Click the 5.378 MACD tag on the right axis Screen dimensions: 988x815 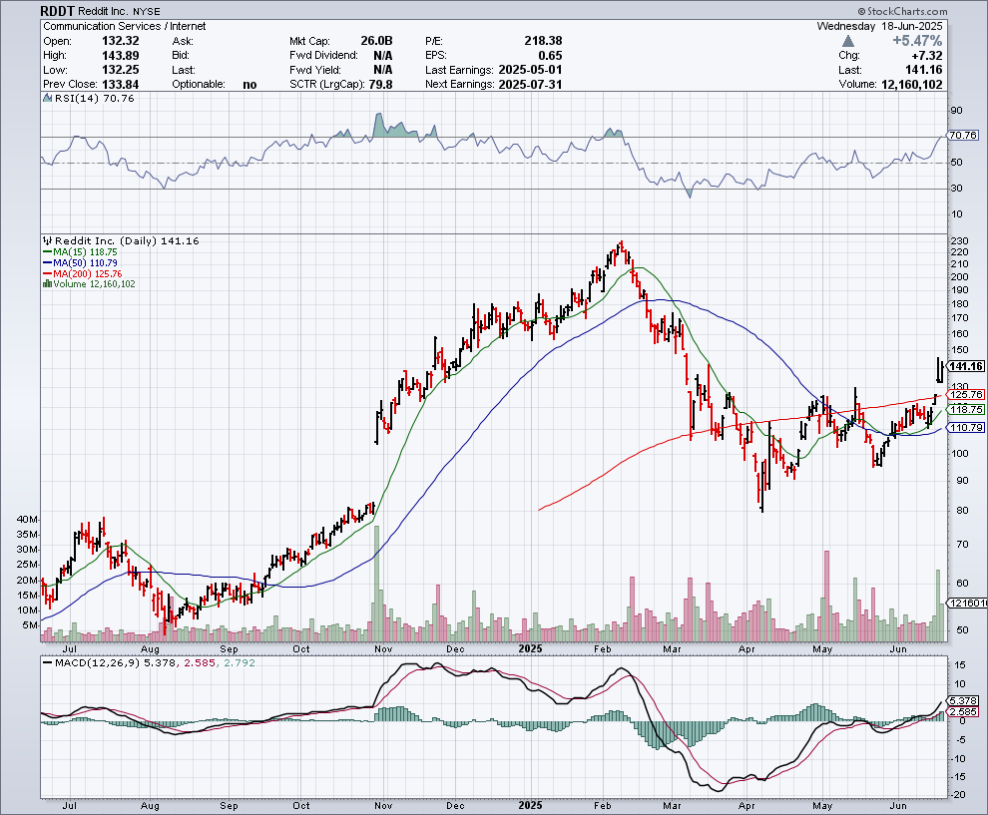[x=963, y=700]
